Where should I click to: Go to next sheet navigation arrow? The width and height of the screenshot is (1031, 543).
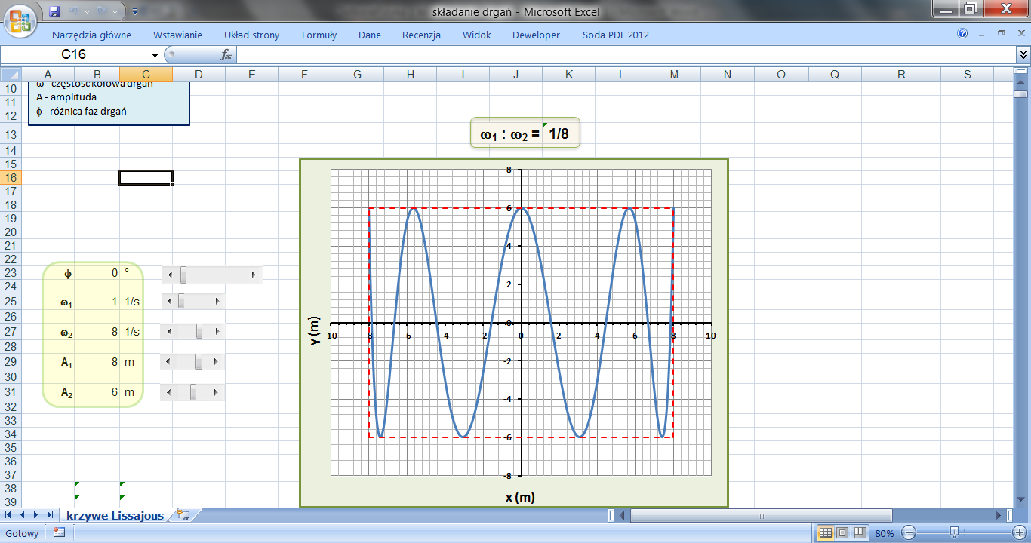[x=36, y=515]
